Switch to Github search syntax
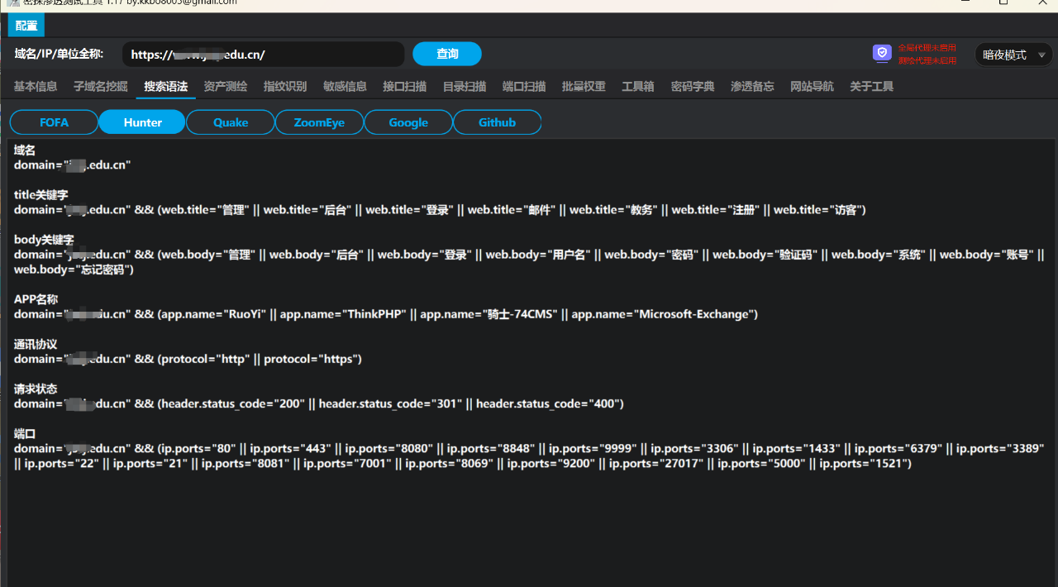This screenshot has width=1058, height=587. pyautogui.click(x=497, y=122)
